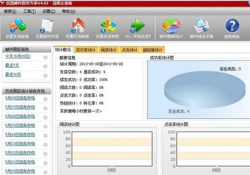
Task: Click arrow icon beside 最近30天
Action: (45, 76)
